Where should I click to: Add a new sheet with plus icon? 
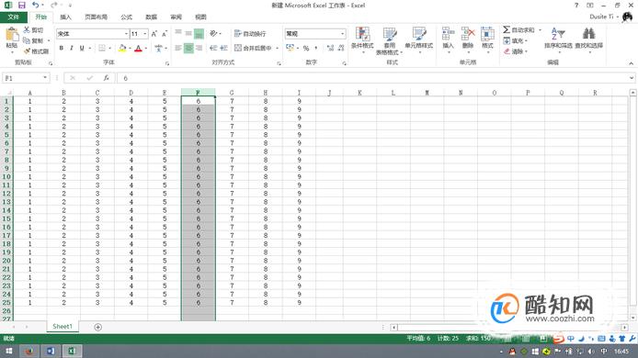(97, 327)
